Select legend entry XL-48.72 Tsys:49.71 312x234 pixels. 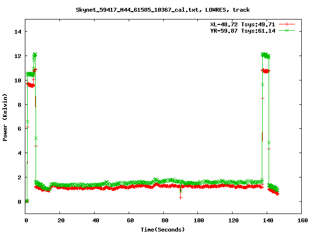coord(243,24)
